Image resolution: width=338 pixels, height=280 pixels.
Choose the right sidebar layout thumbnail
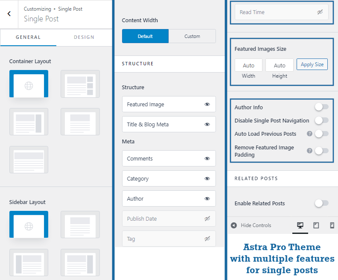click(80, 262)
